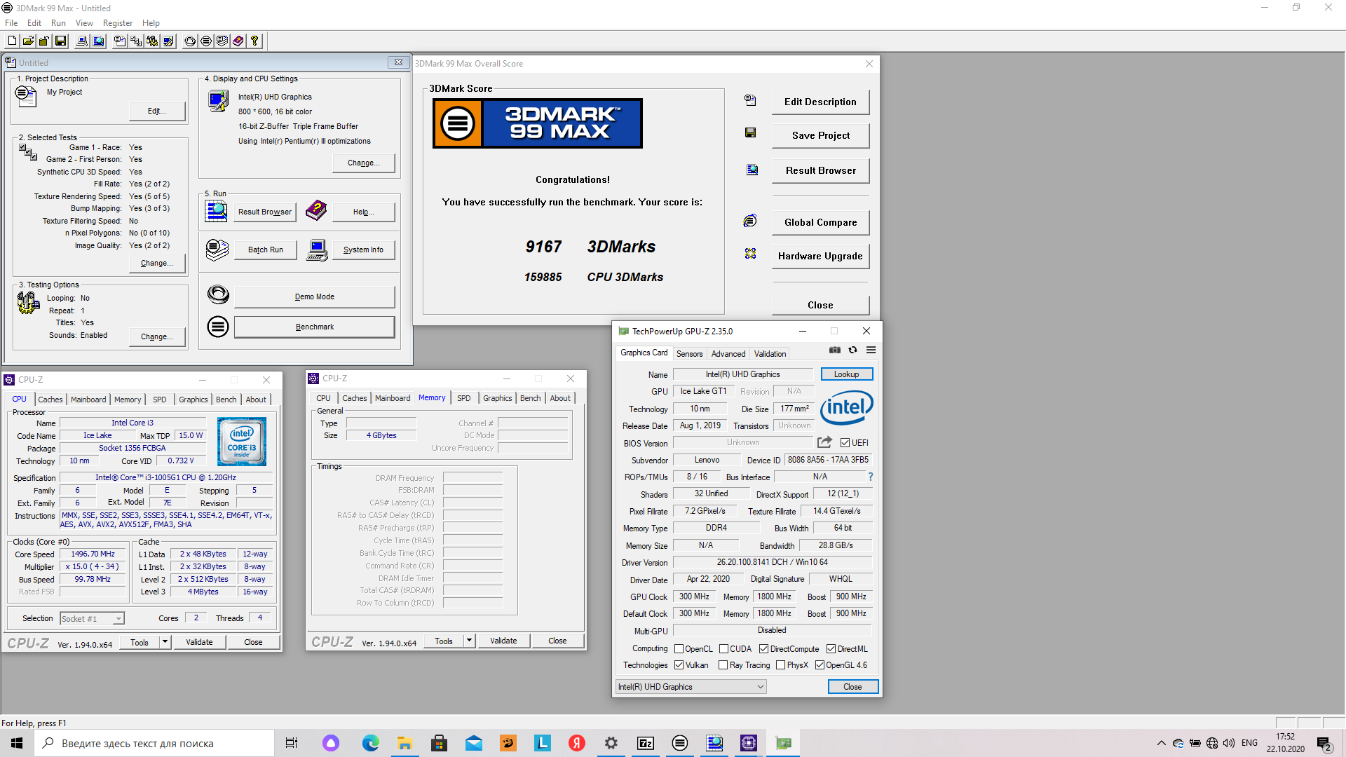Switch to the Sensors tab in GPU-Z
The image size is (1346, 757).
point(689,354)
